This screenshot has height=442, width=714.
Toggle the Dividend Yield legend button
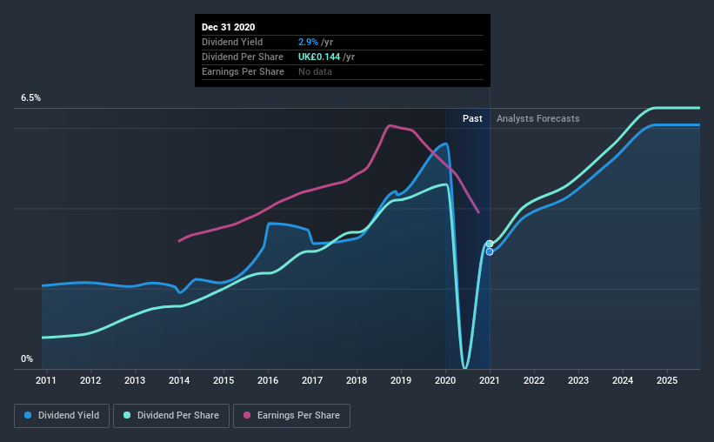[62, 416]
